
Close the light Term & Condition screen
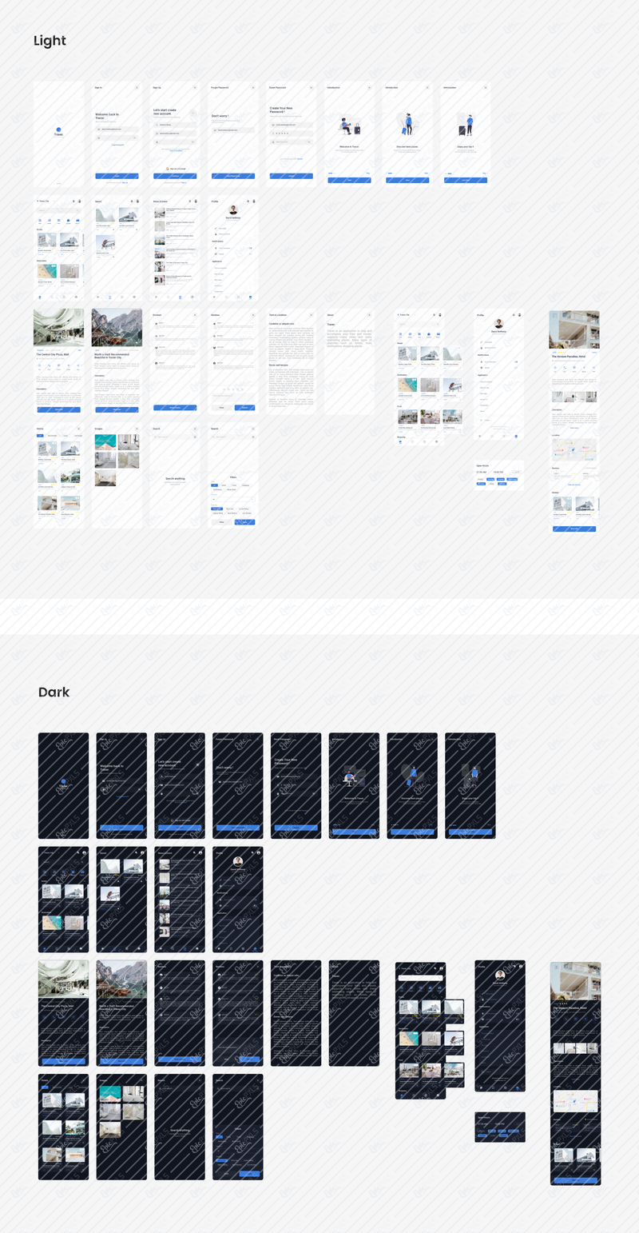coord(311,315)
